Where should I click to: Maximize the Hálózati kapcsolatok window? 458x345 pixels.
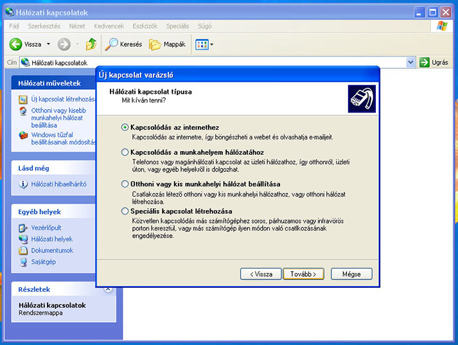click(432, 12)
